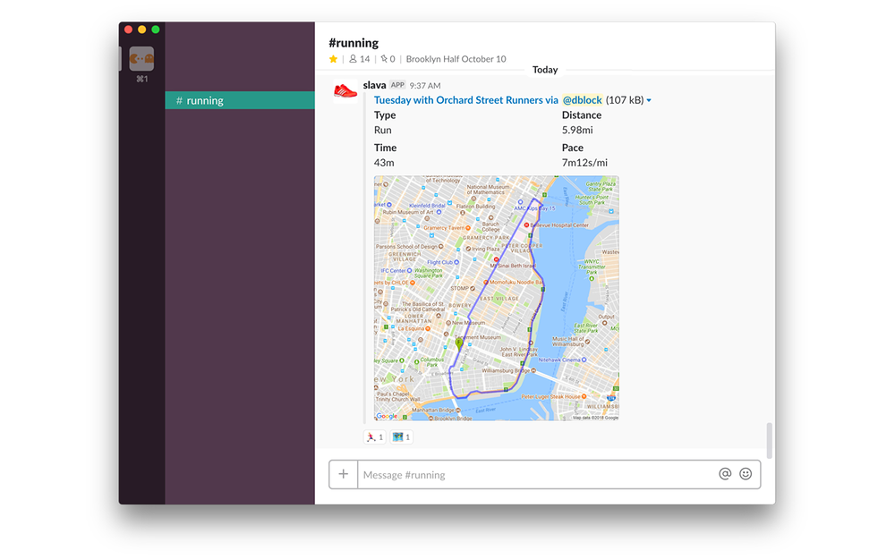Click the #running channel title
Viewport: 895px width, 559px height.
pyautogui.click(x=354, y=43)
